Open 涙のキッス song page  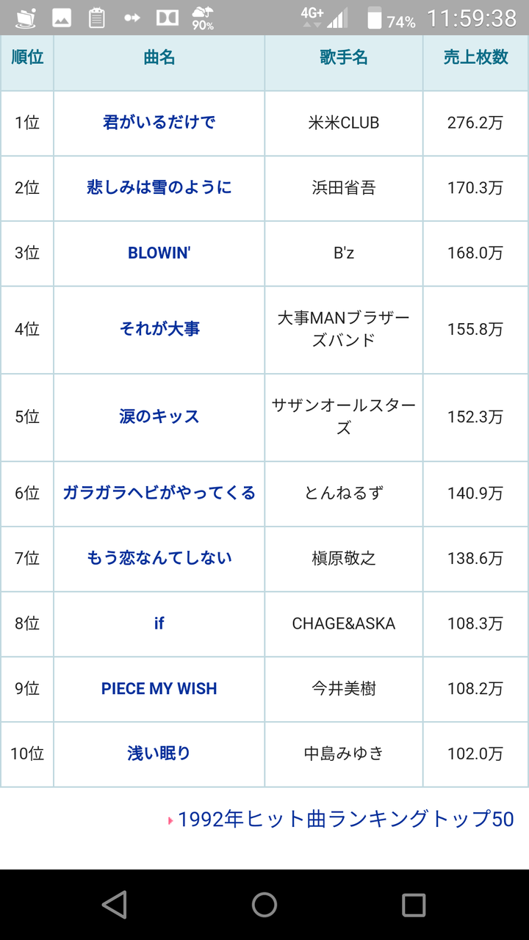tap(159, 416)
